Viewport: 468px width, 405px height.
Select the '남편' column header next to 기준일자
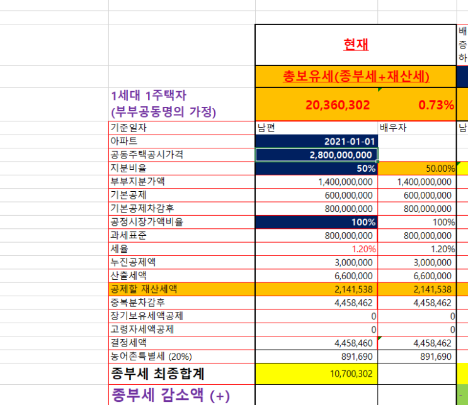click(x=317, y=128)
